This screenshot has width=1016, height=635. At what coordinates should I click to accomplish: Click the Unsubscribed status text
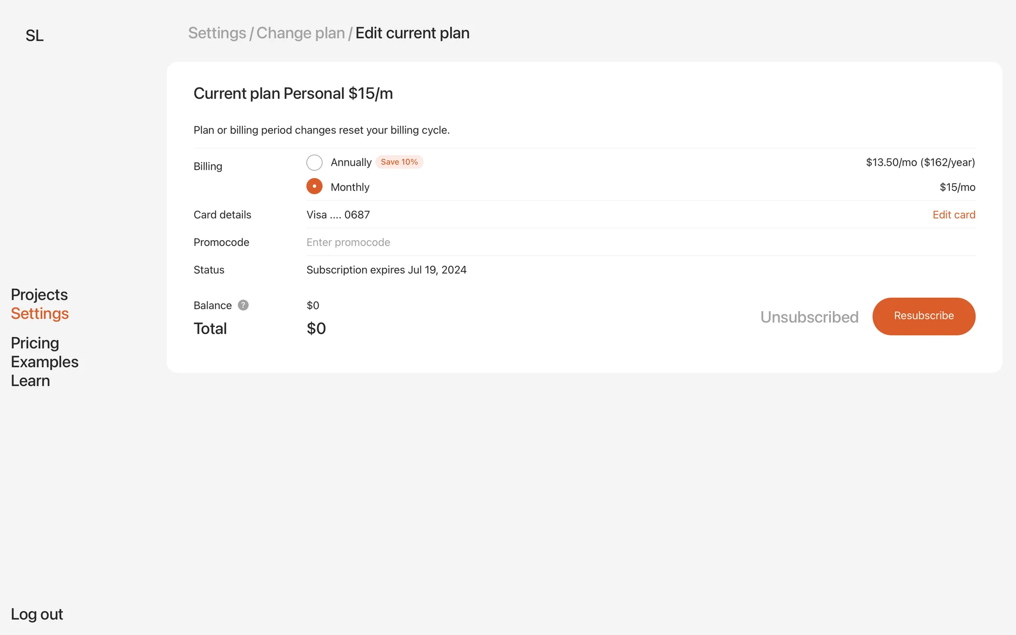click(809, 317)
